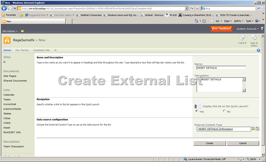
Task: Open the Page menu dropdown
Action: coord(228,21)
